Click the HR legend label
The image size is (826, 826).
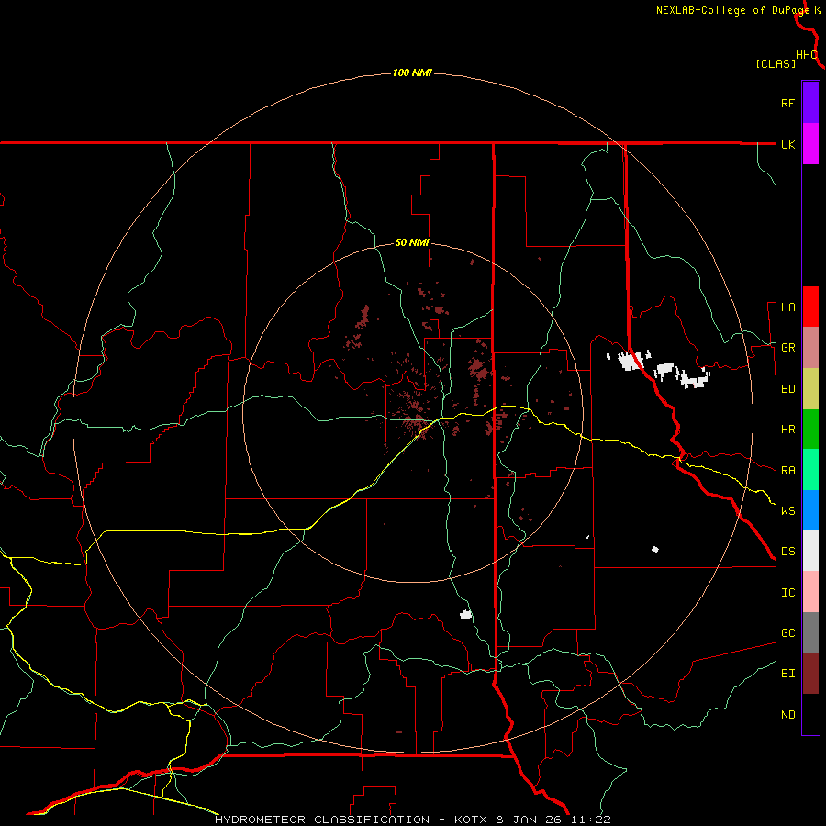(x=787, y=430)
